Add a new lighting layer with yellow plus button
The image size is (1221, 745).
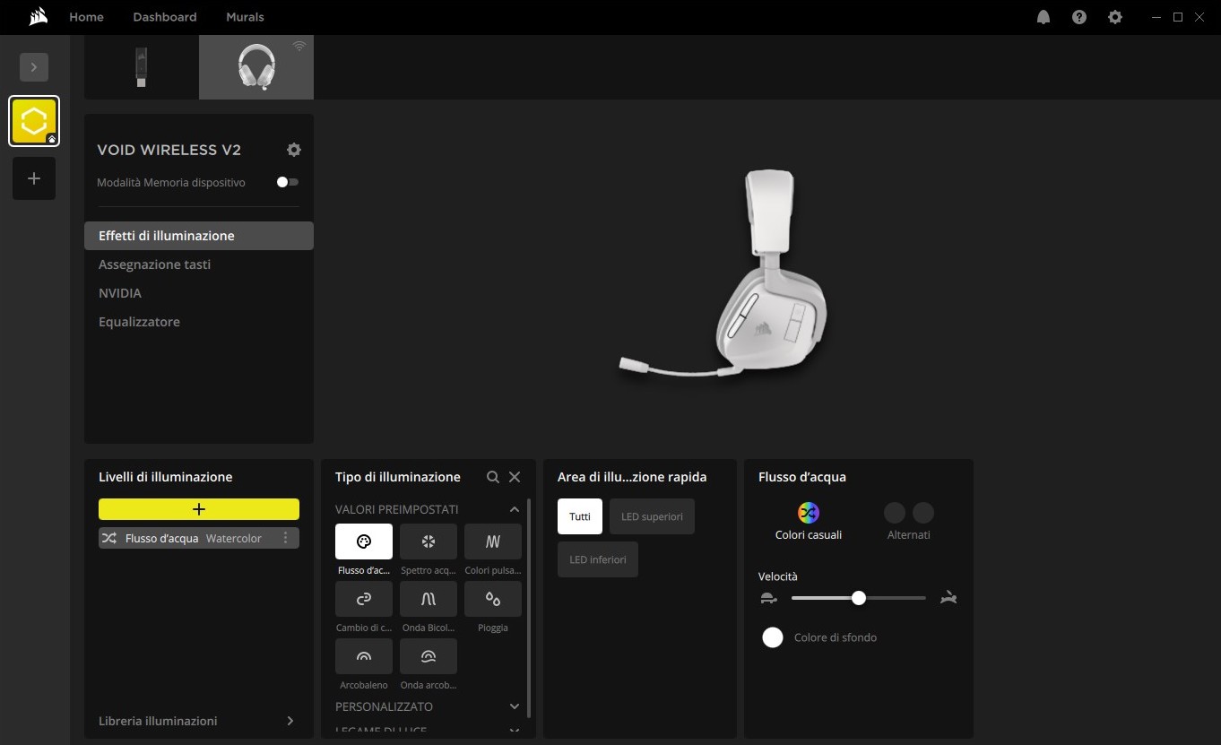tap(199, 509)
